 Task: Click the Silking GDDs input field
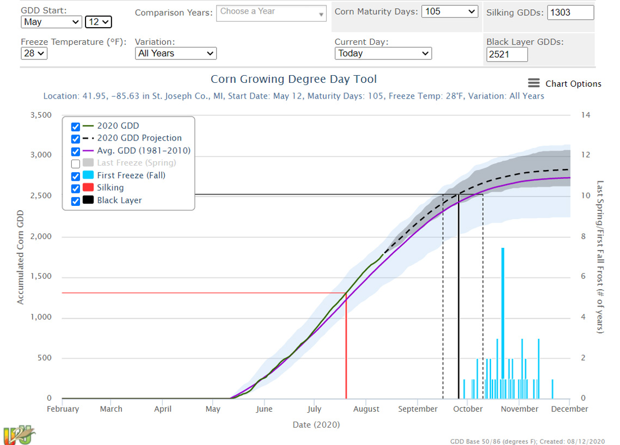pyautogui.click(x=570, y=12)
